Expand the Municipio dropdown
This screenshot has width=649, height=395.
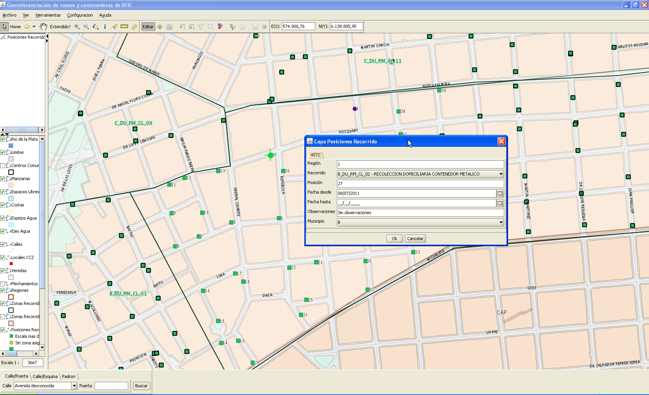point(501,222)
